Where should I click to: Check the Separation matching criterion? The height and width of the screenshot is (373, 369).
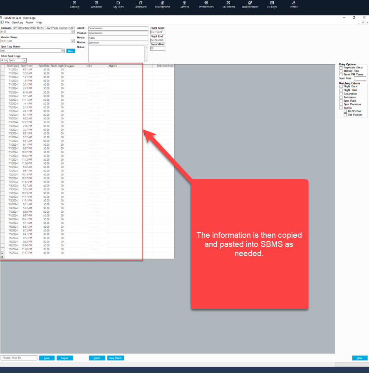[x=341, y=94]
